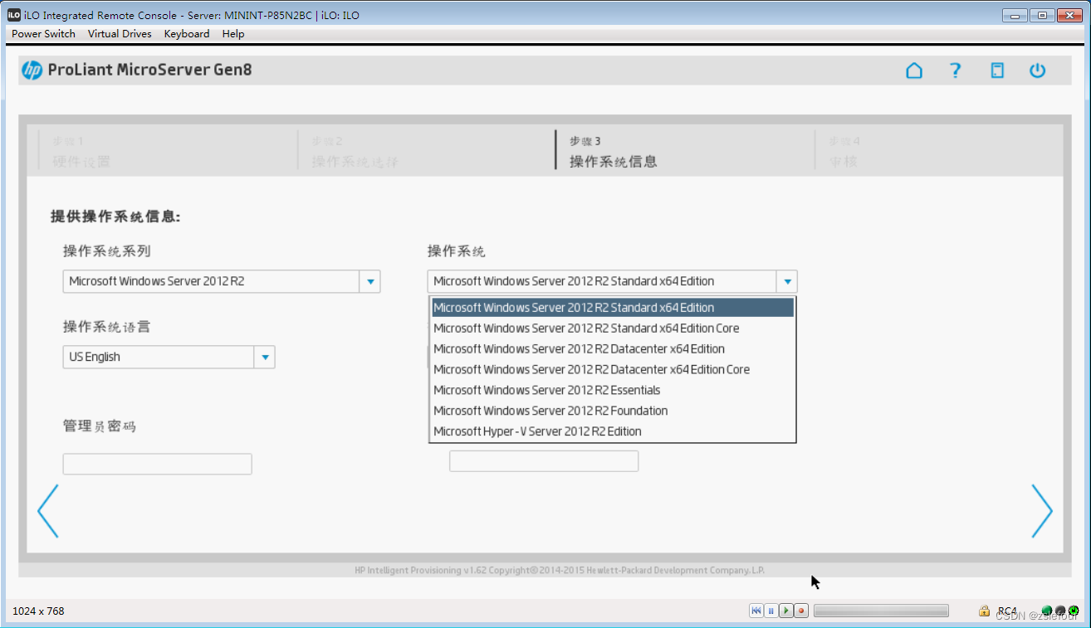
Task: Open the Keyboard menu
Action: [187, 34]
